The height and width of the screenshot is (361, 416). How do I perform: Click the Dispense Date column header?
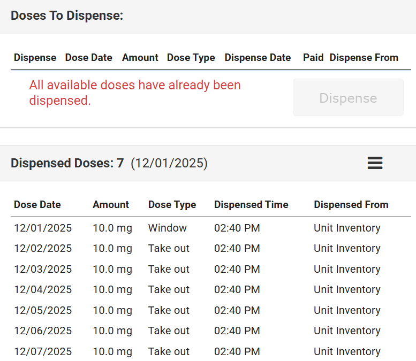tap(258, 58)
